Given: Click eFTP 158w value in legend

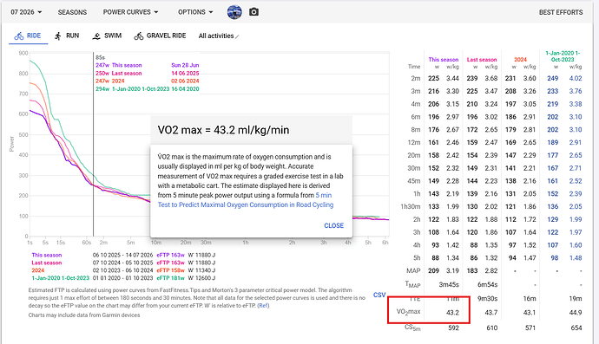Looking at the screenshot, I should (170, 270).
